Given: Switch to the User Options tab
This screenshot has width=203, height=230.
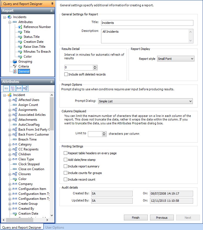Looking at the screenshot, I should pos(55,227).
